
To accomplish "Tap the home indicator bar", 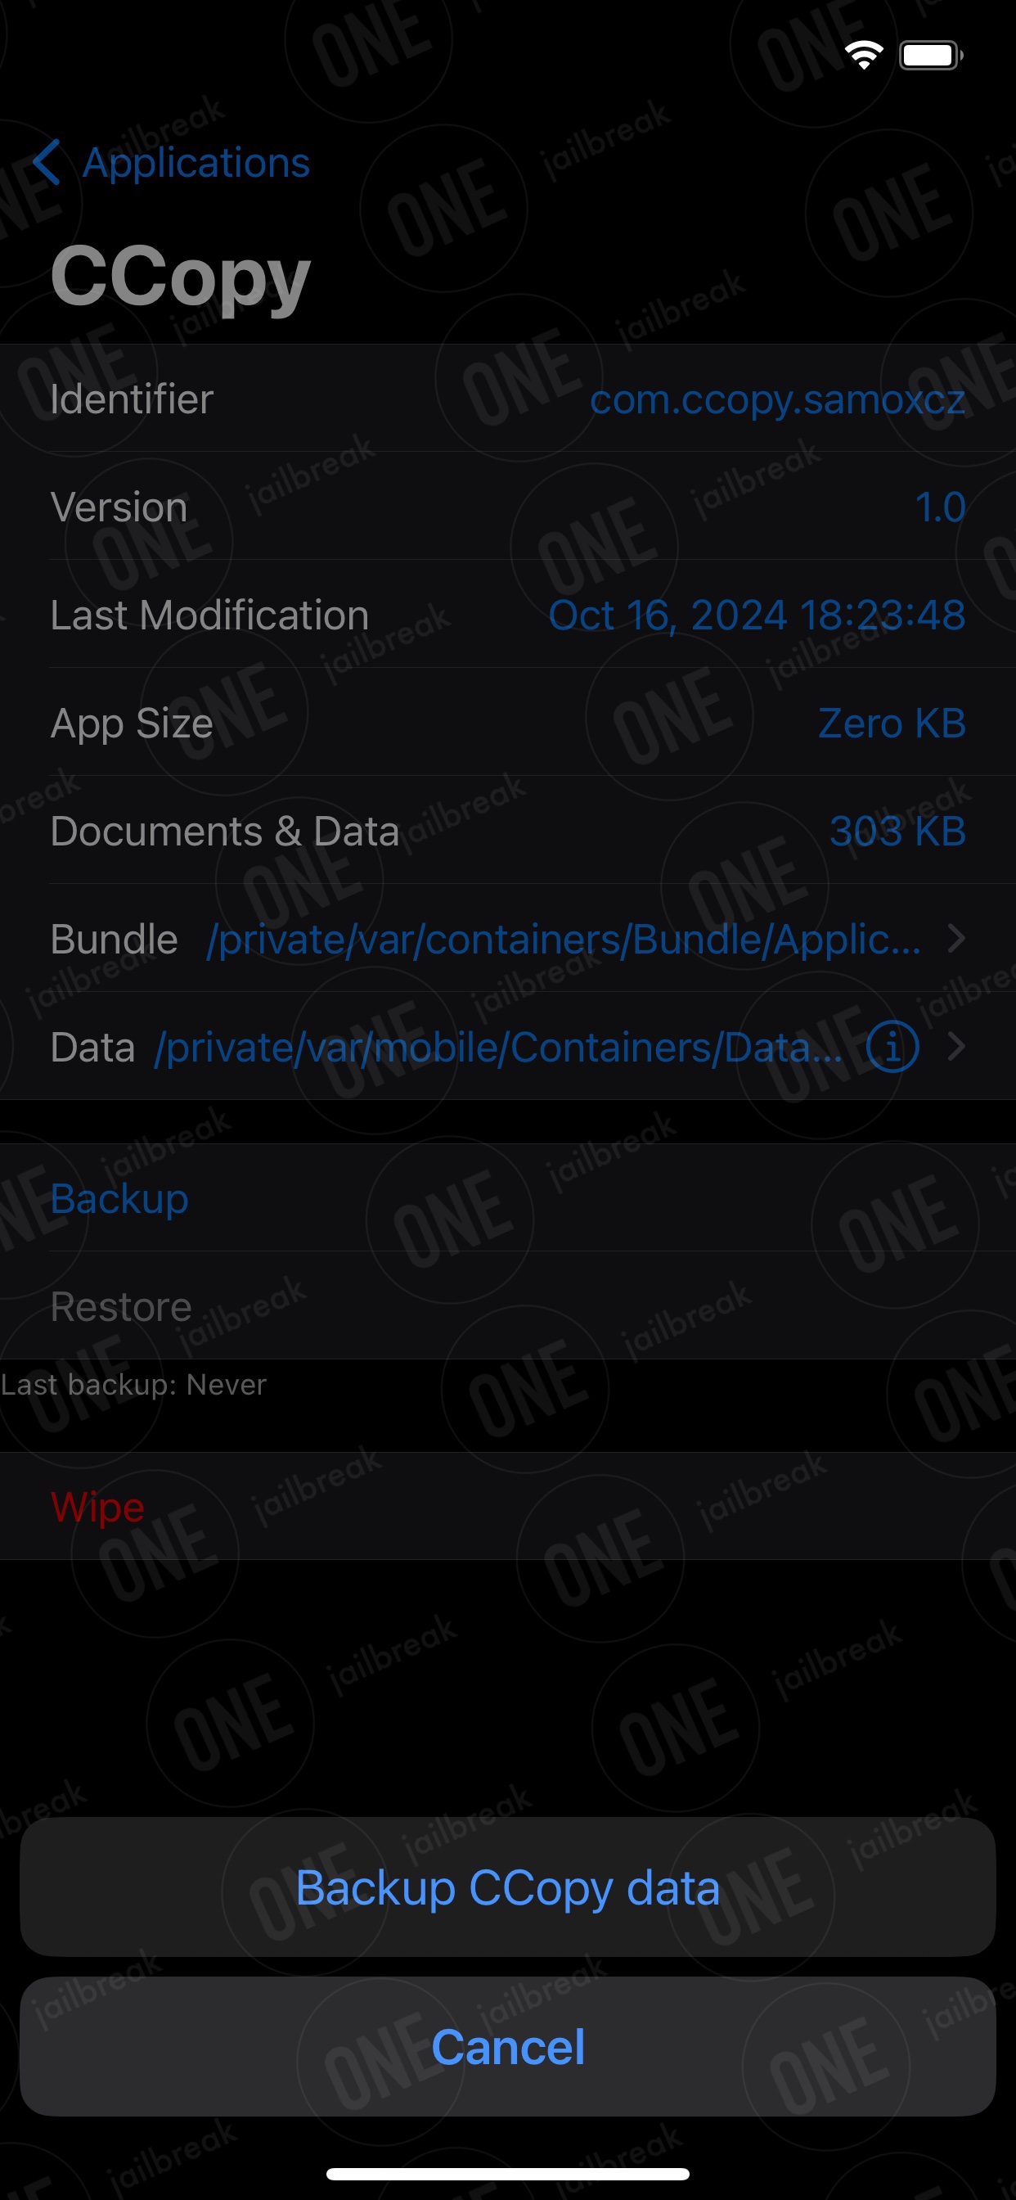I will point(508,2174).
